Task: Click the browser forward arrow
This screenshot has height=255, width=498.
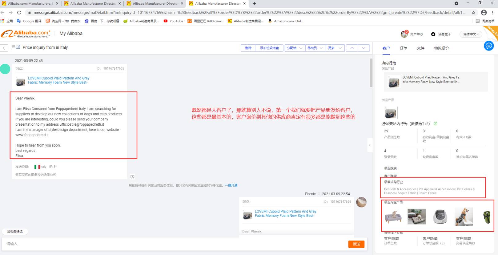Action: 11,13
